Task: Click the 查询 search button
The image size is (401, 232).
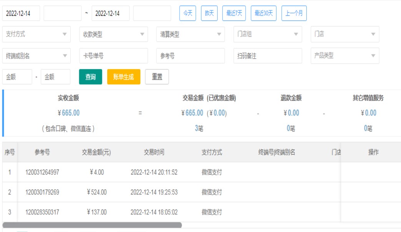Action: (x=90, y=77)
